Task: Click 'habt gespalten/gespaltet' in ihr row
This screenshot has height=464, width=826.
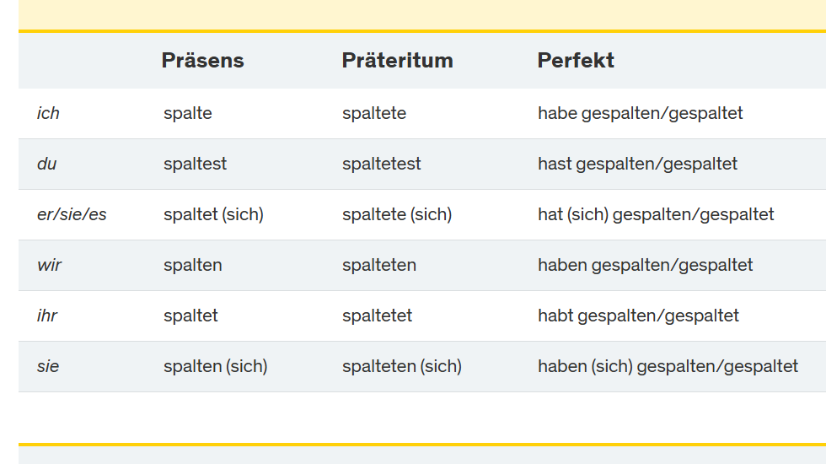Action: pos(638,316)
